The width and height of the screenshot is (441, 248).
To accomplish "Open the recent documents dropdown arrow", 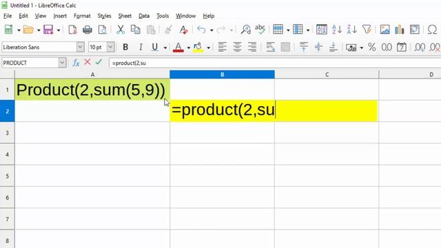I will (x=39, y=30).
